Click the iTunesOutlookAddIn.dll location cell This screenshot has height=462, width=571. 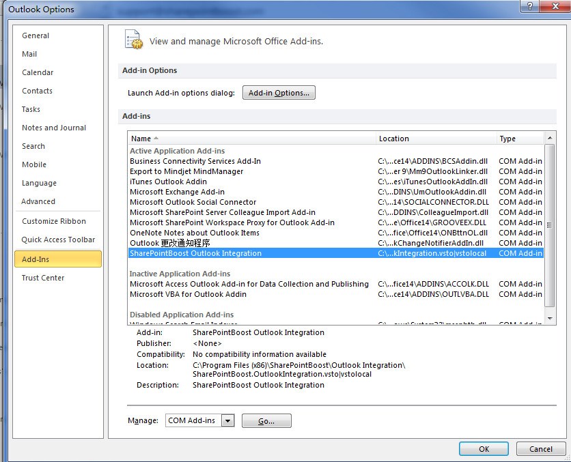point(432,182)
